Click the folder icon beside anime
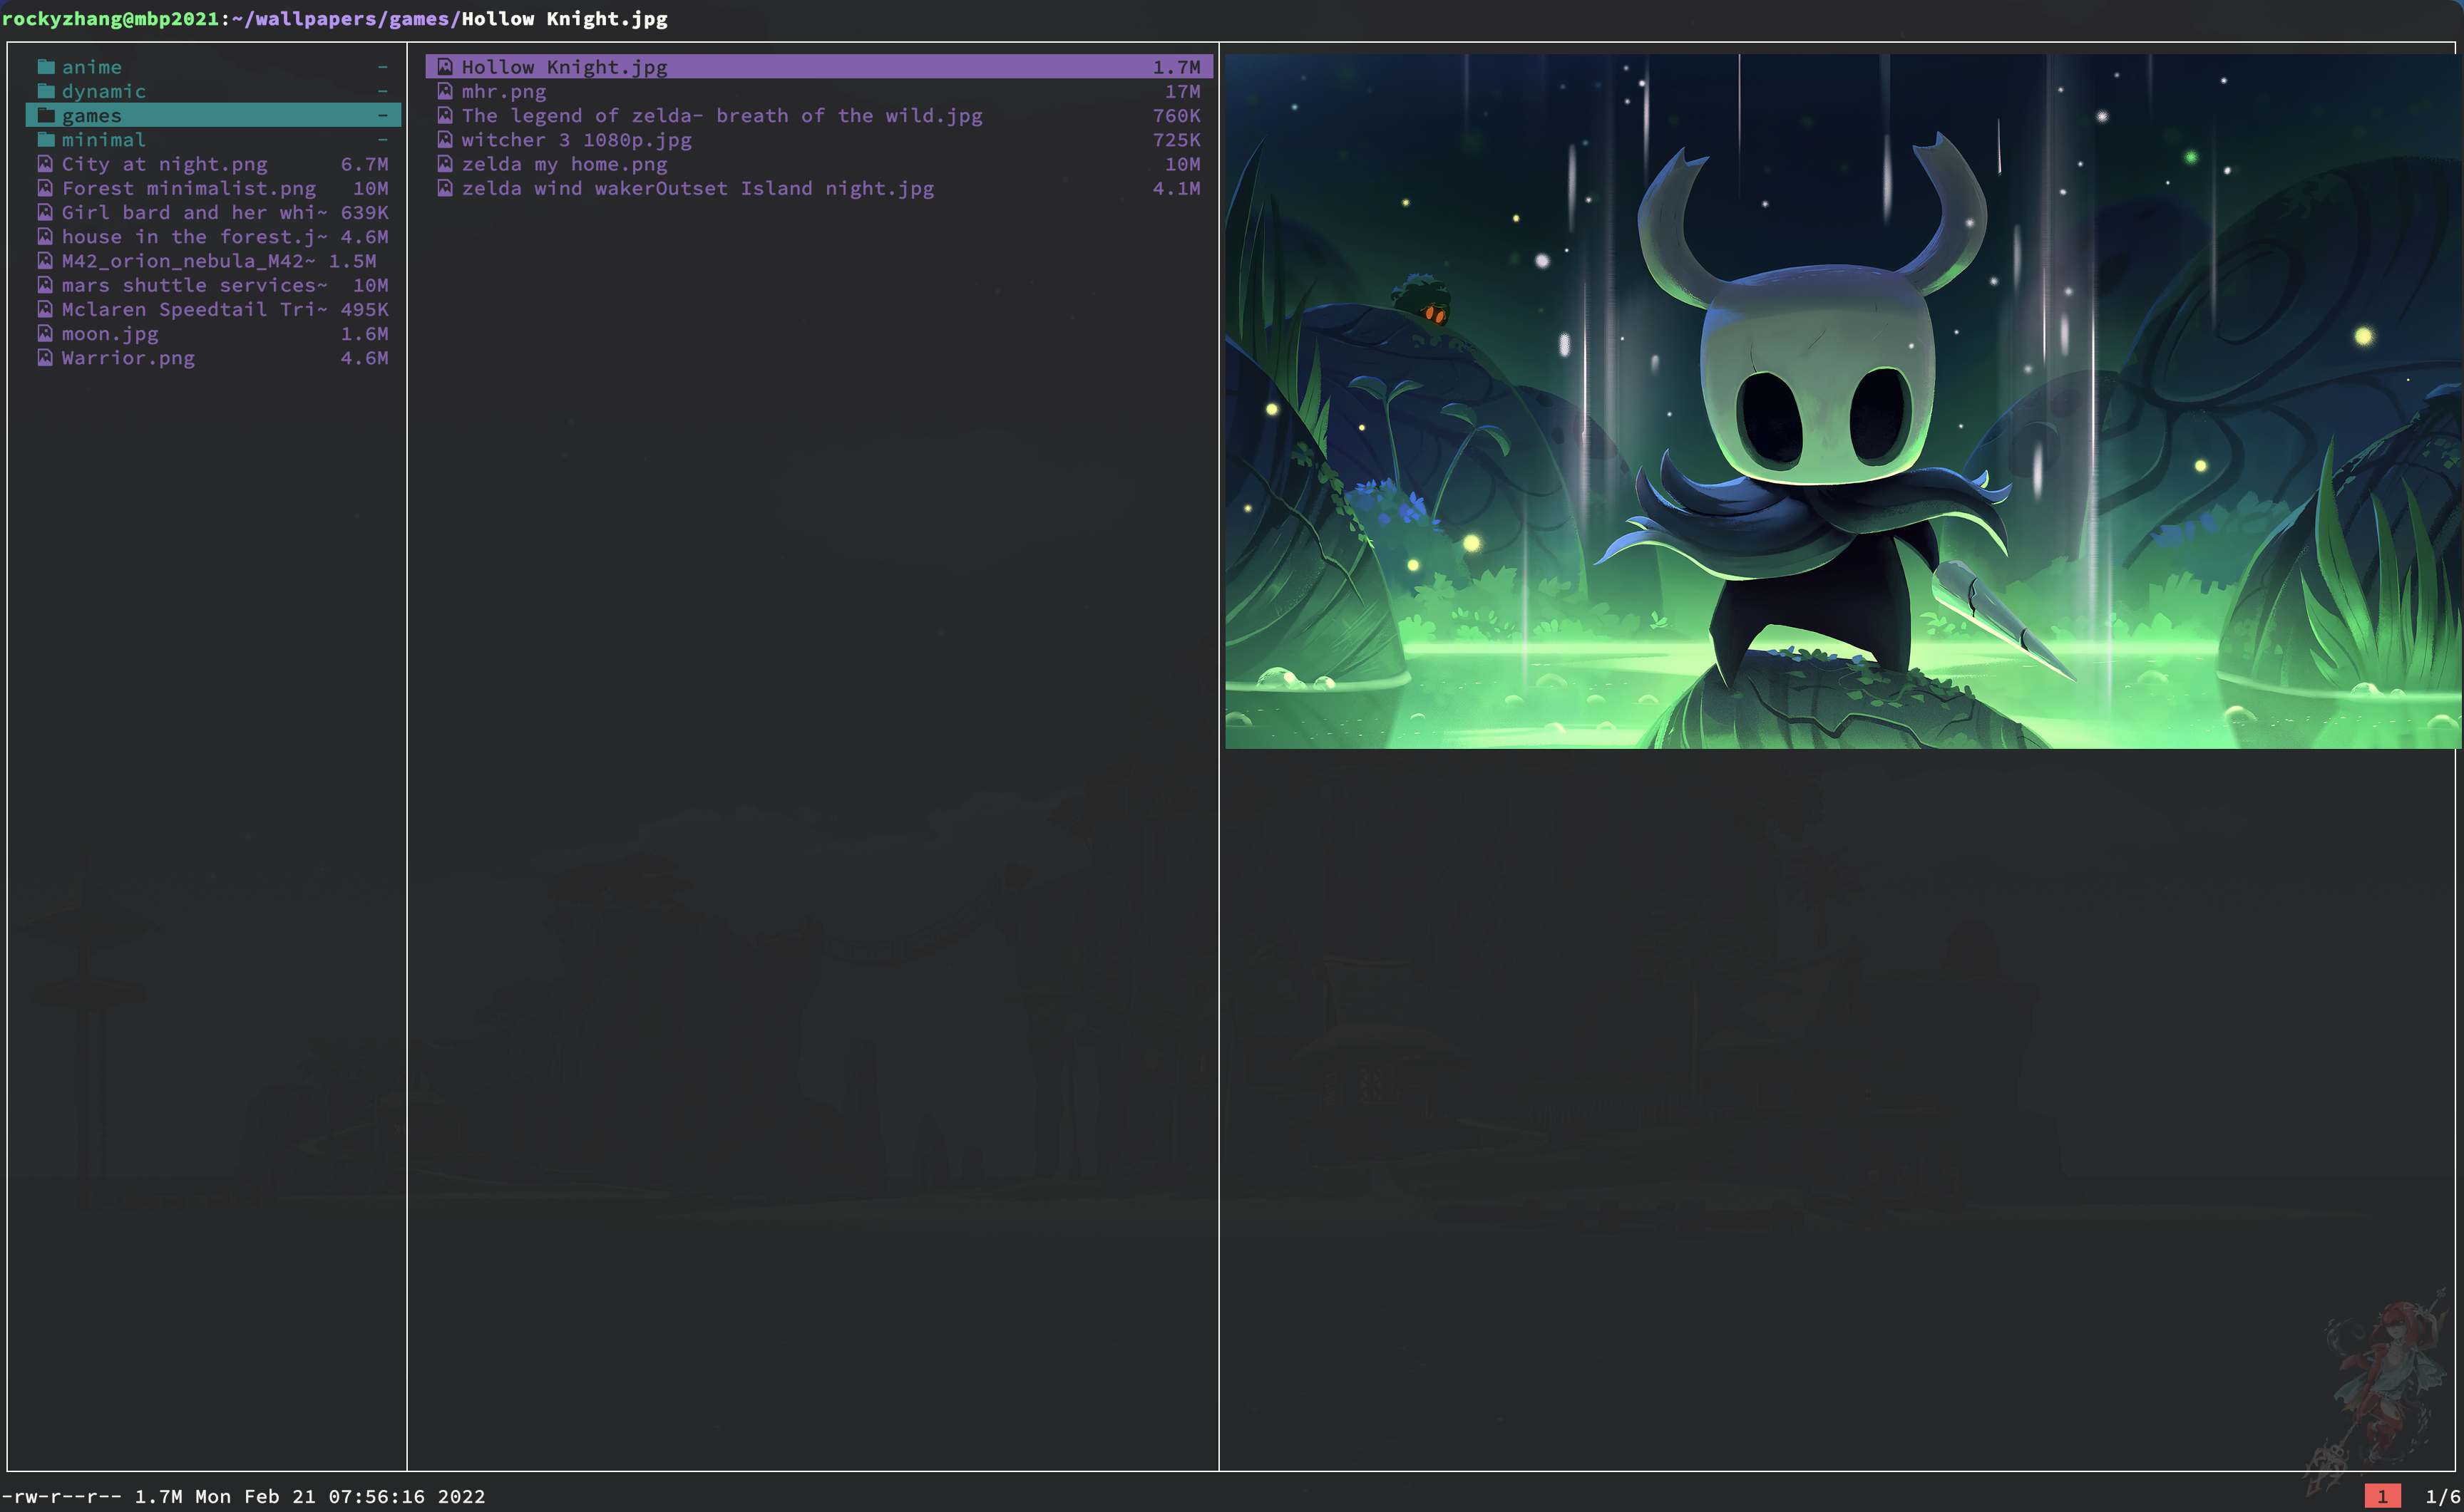The image size is (2464, 1512). coord(46,67)
